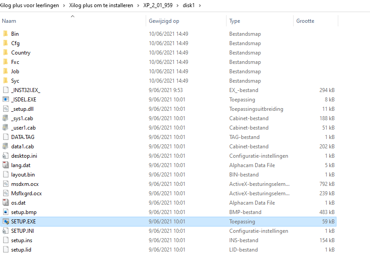
Task: Click the layout.bin file icon
Action: 6,175
